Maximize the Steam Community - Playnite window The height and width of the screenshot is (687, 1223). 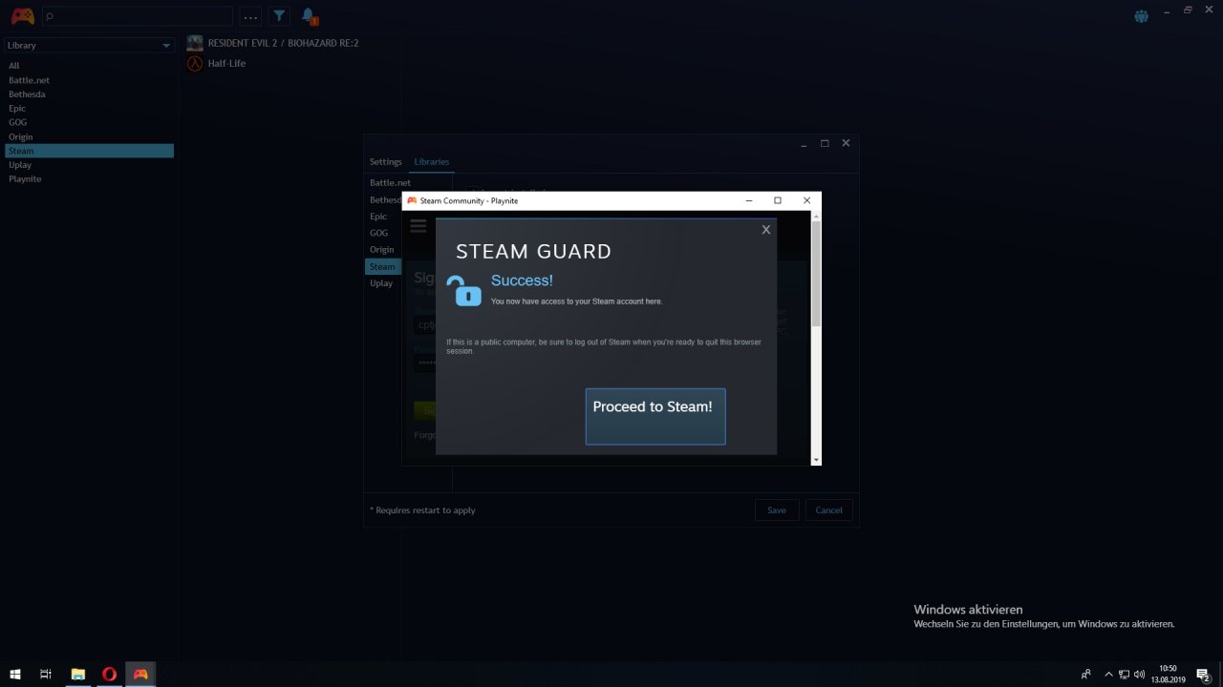778,200
